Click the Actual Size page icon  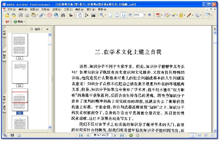[x=110, y=15]
